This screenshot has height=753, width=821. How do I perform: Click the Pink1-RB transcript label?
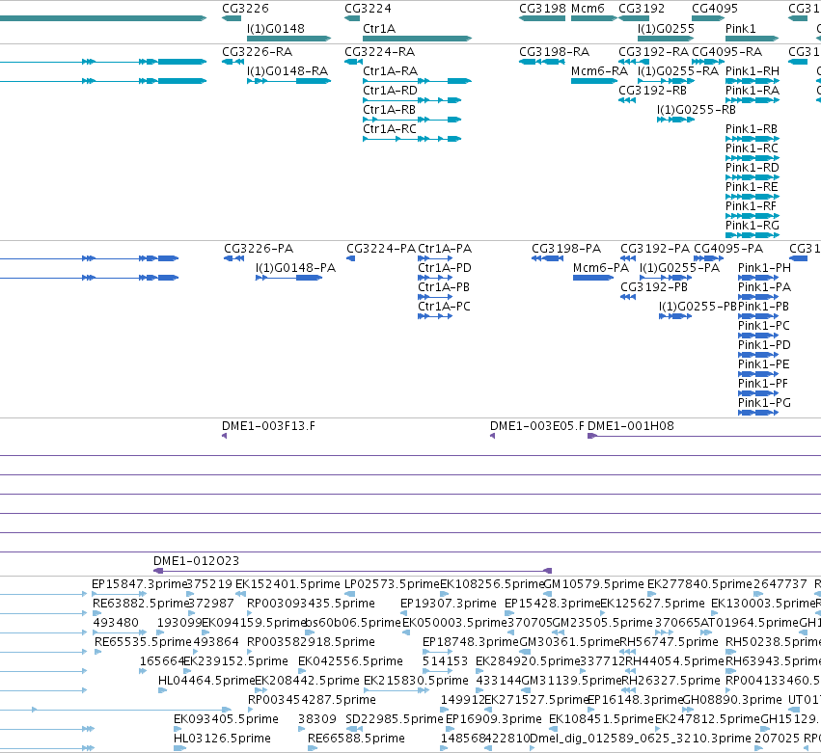(x=752, y=129)
